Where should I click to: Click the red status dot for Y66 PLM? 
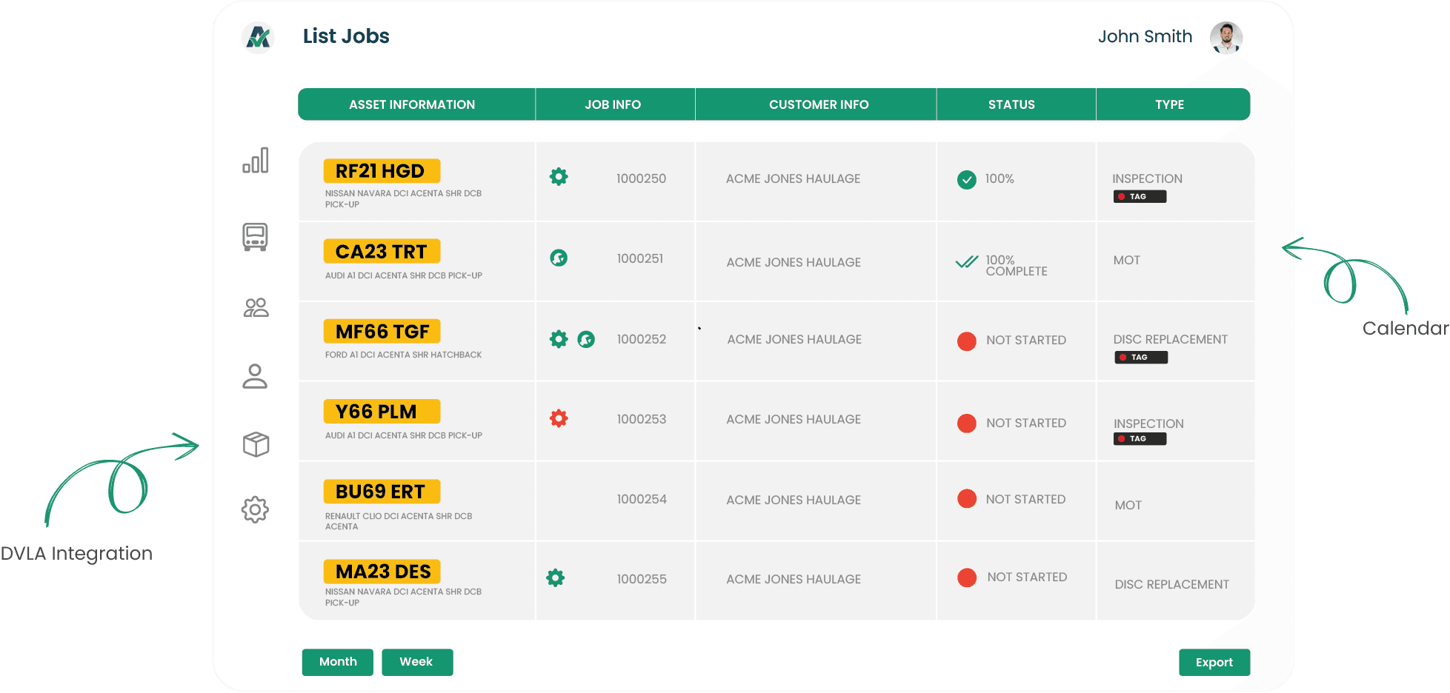tap(967, 423)
